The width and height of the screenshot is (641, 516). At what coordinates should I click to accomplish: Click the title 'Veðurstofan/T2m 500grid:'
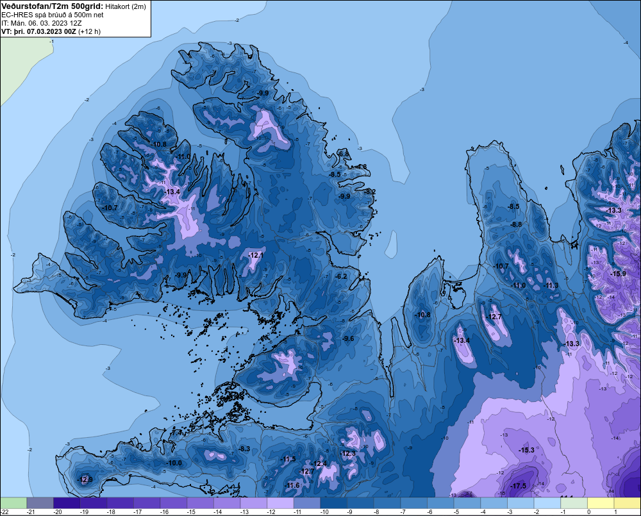pyautogui.click(x=53, y=6)
